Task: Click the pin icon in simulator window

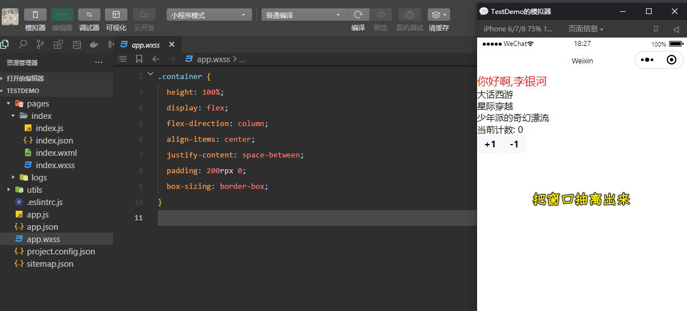Action: click(x=656, y=29)
